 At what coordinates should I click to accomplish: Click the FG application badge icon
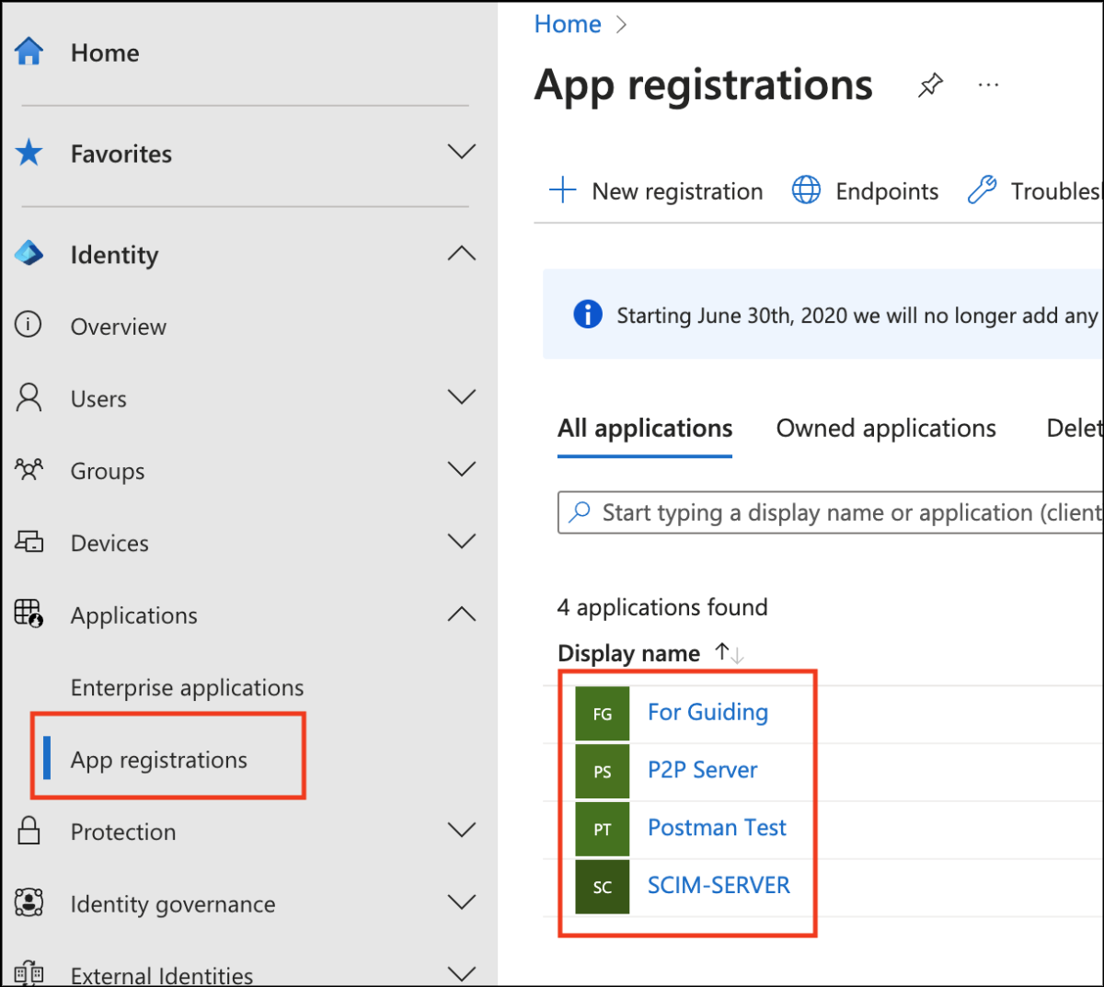[603, 714]
